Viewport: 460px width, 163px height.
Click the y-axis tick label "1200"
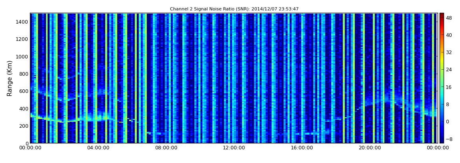click(x=22, y=39)
